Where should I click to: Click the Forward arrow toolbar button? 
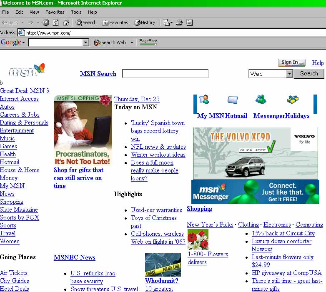(x=30, y=22)
